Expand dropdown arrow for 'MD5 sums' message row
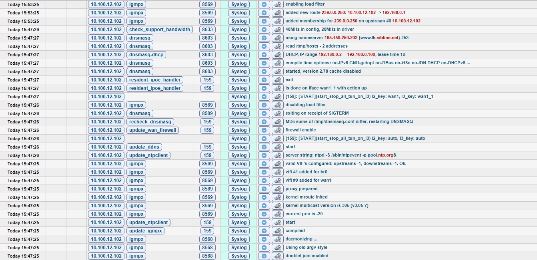Viewport: 537px width, 260px height. pos(264,122)
